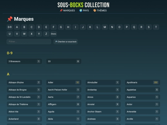Open the 3 Brasseurs brand
Image resolution: width=167 pixels, height=125 pixels.
(x=24, y=61)
